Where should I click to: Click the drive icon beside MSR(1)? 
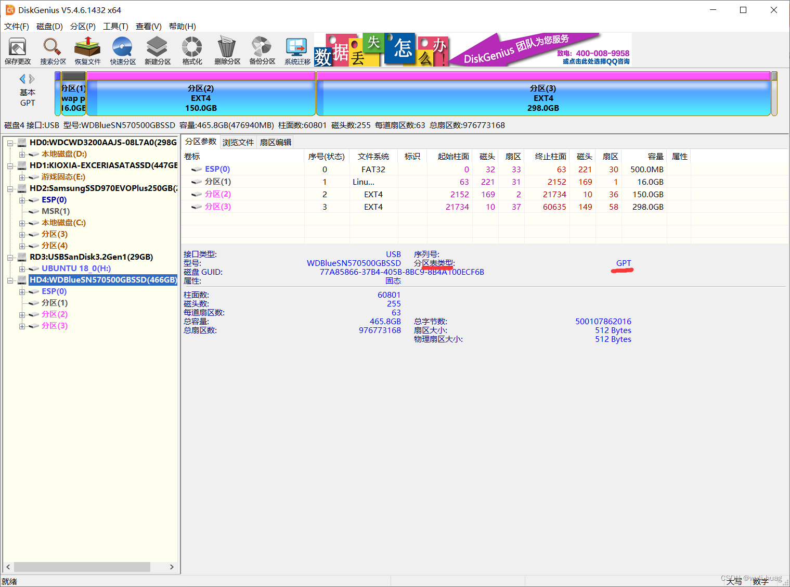tap(34, 211)
